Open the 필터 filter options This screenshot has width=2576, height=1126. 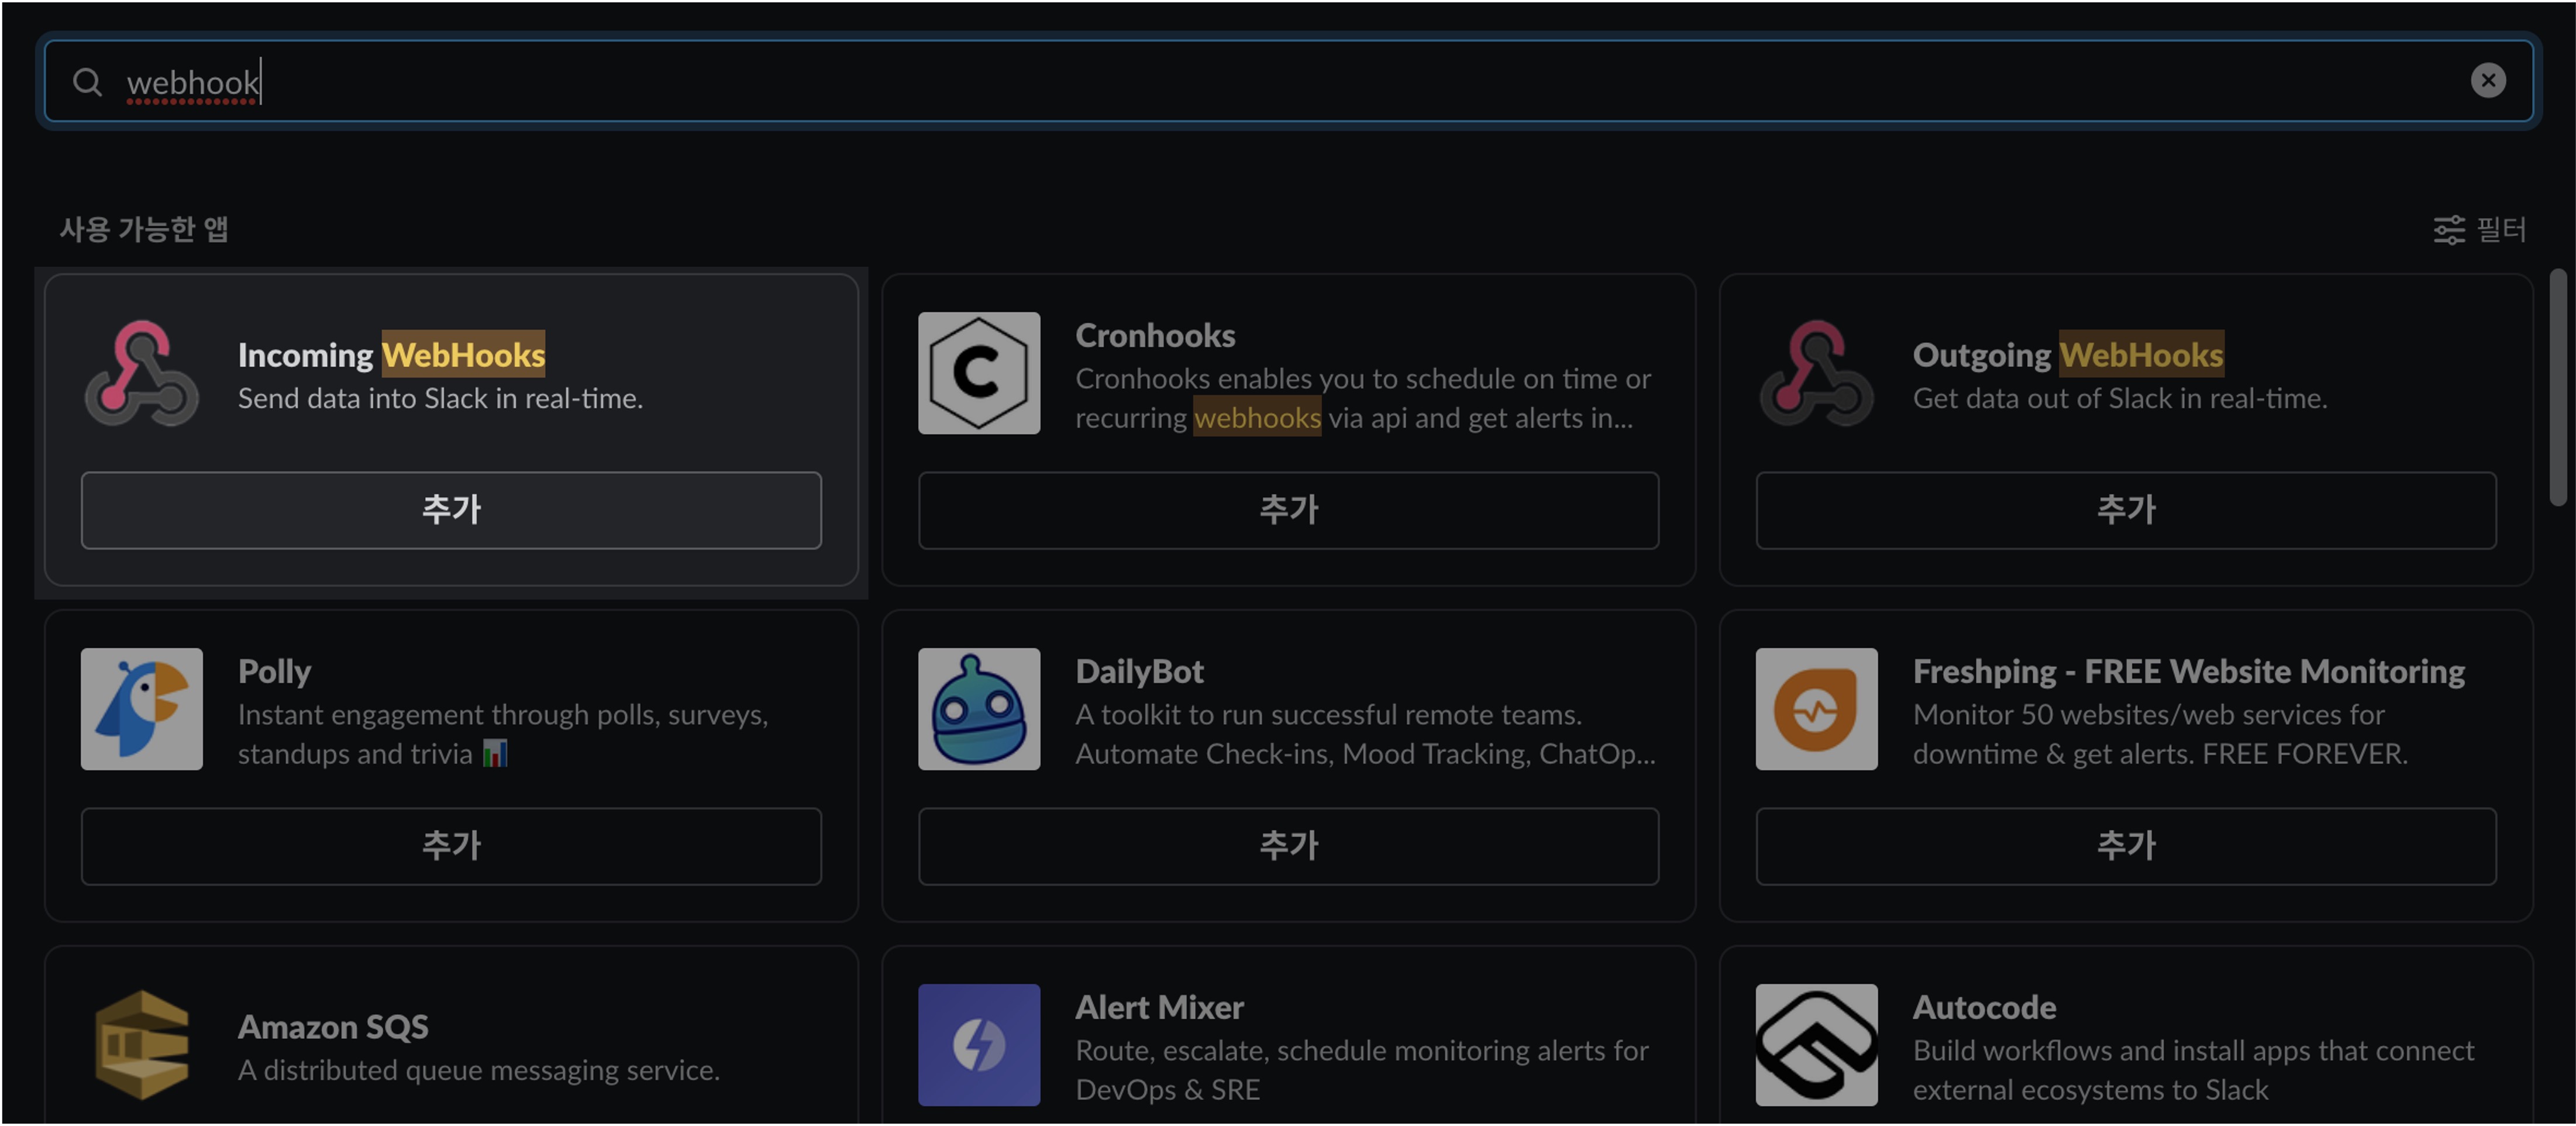point(2479,229)
